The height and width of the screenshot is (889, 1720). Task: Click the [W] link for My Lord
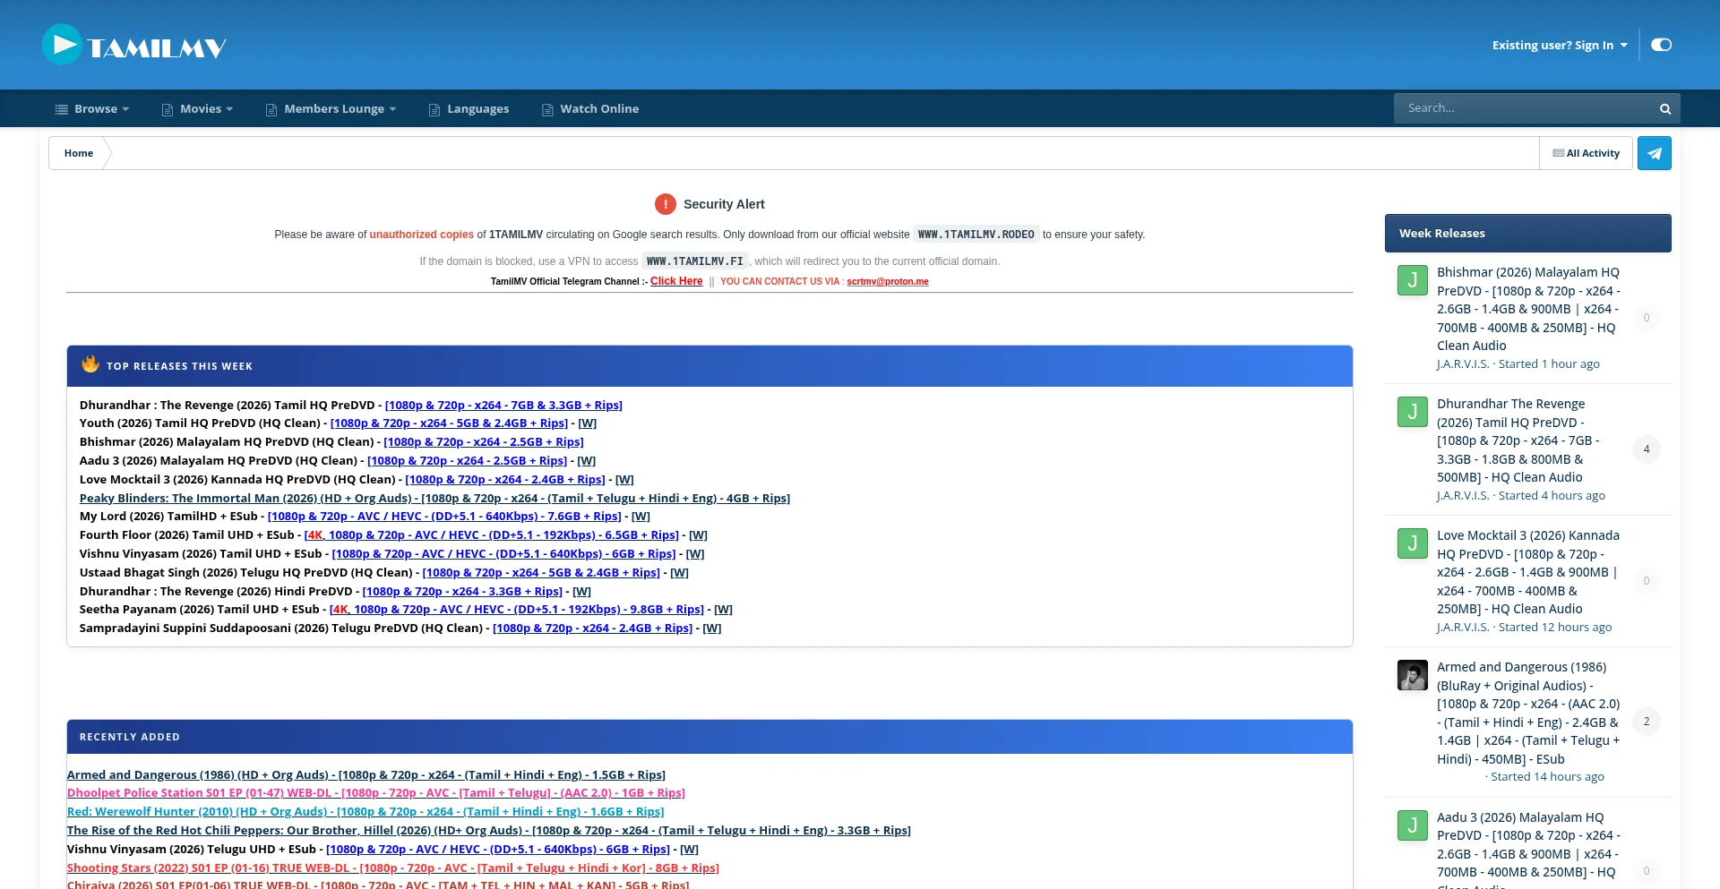pos(641,517)
